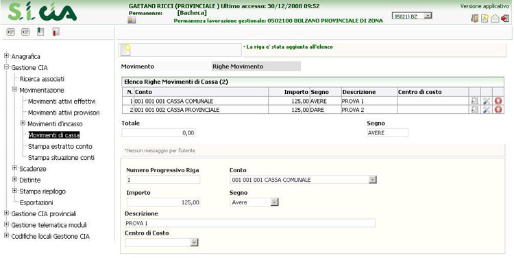Viewport: 514px width, 258px height.
Task: Open Movimenti attivi effettivi
Action: tap(62, 102)
